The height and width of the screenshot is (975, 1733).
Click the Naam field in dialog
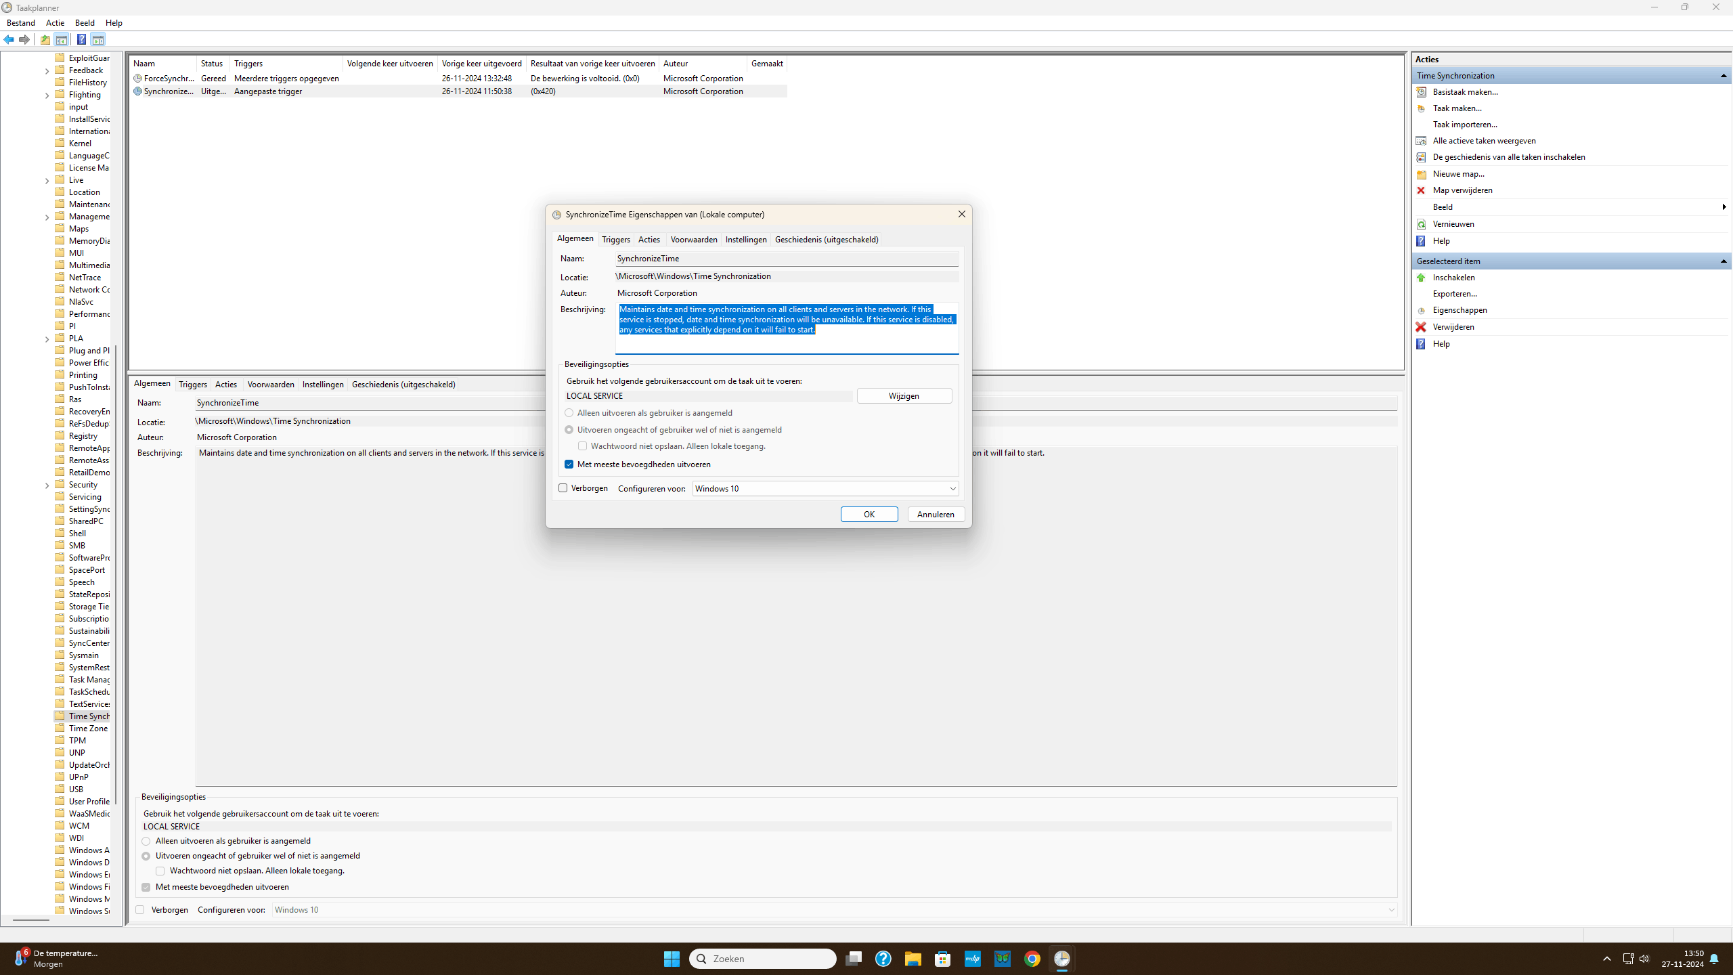pyautogui.click(x=786, y=259)
